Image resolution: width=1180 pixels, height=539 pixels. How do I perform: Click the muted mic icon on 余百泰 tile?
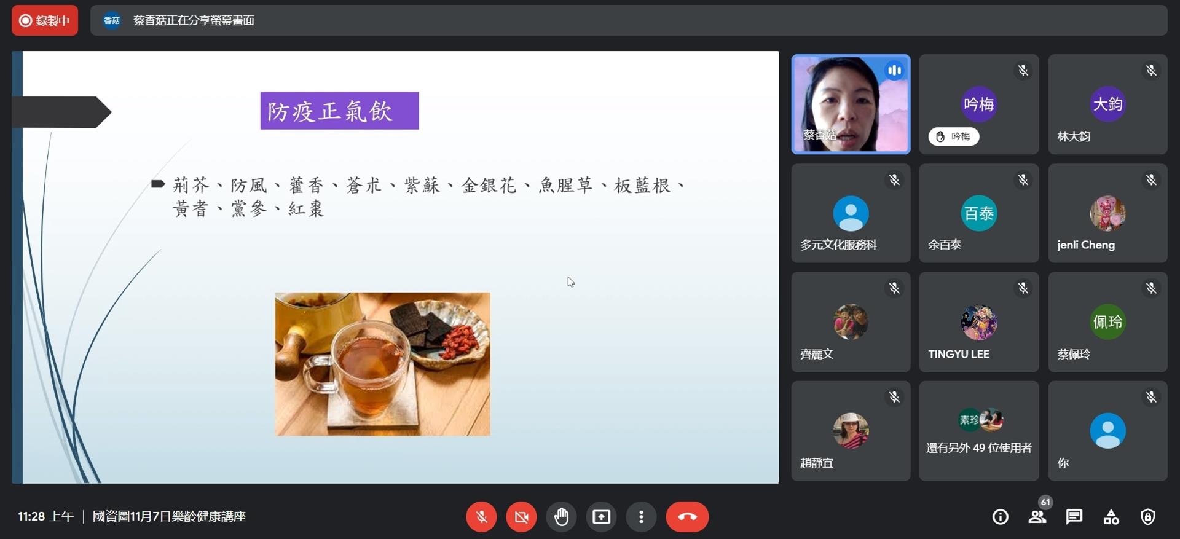point(1023,180)
